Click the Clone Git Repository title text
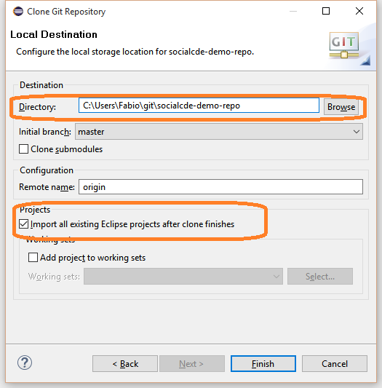The height and width of the screenshot is (388, 382). pos(66,12)
